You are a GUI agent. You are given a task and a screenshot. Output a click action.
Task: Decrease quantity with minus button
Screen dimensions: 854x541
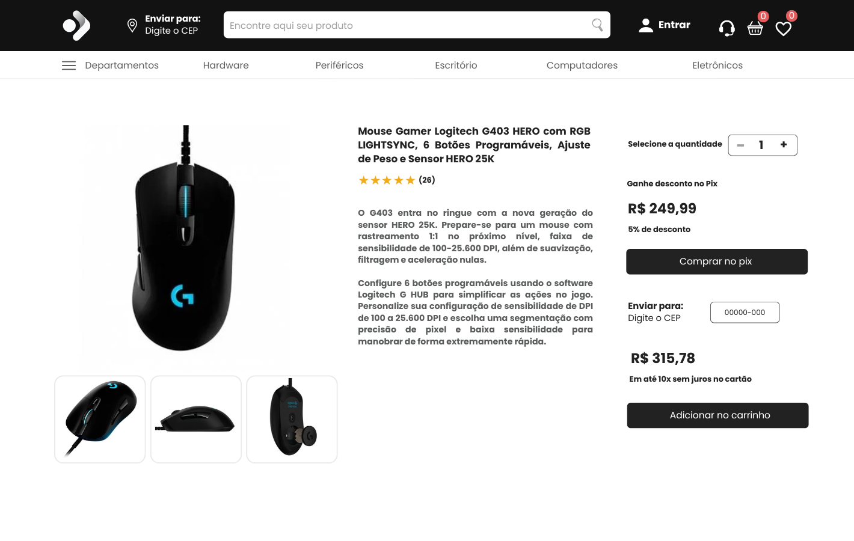pyautogui.click(x=740, y=145)
